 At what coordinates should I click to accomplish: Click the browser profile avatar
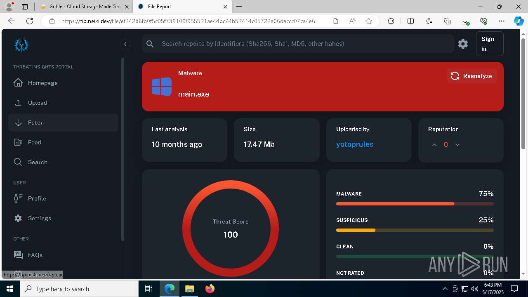pos(9,7)
